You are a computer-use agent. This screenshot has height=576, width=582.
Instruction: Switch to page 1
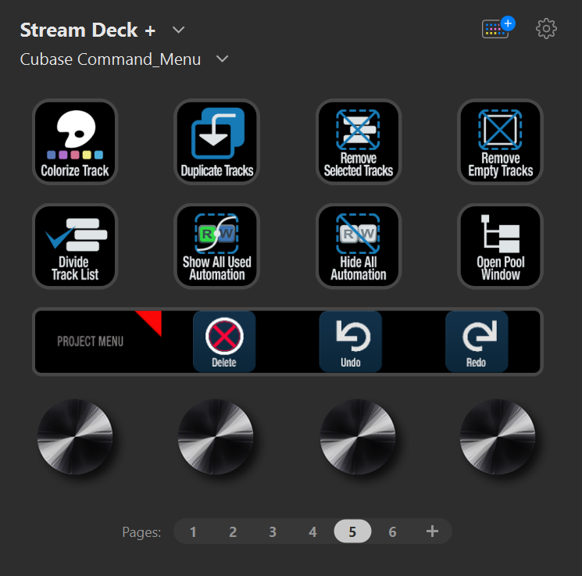193,531
